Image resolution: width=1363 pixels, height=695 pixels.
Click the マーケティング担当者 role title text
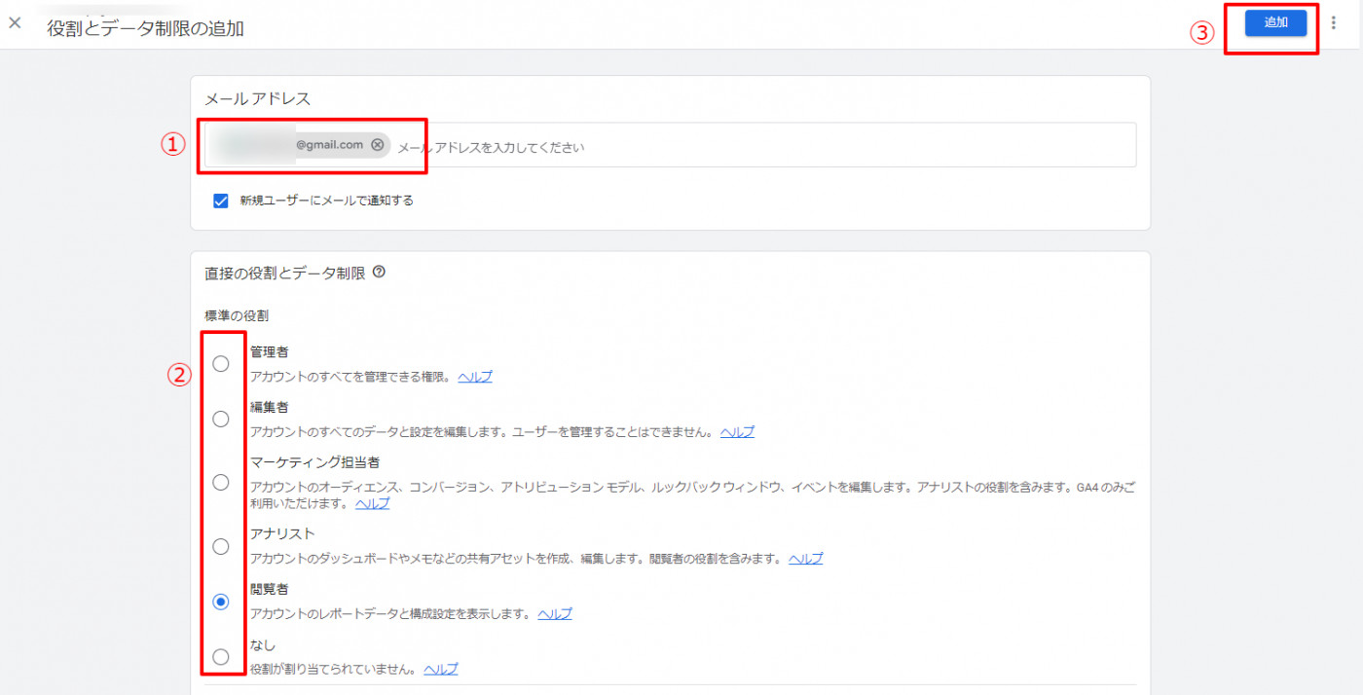point(314,462)
